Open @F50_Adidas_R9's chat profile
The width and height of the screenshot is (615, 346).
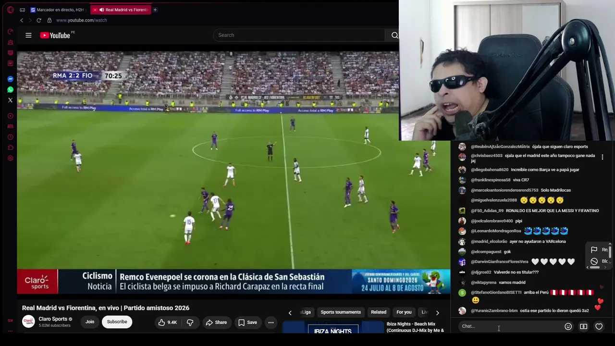[487, 210]
